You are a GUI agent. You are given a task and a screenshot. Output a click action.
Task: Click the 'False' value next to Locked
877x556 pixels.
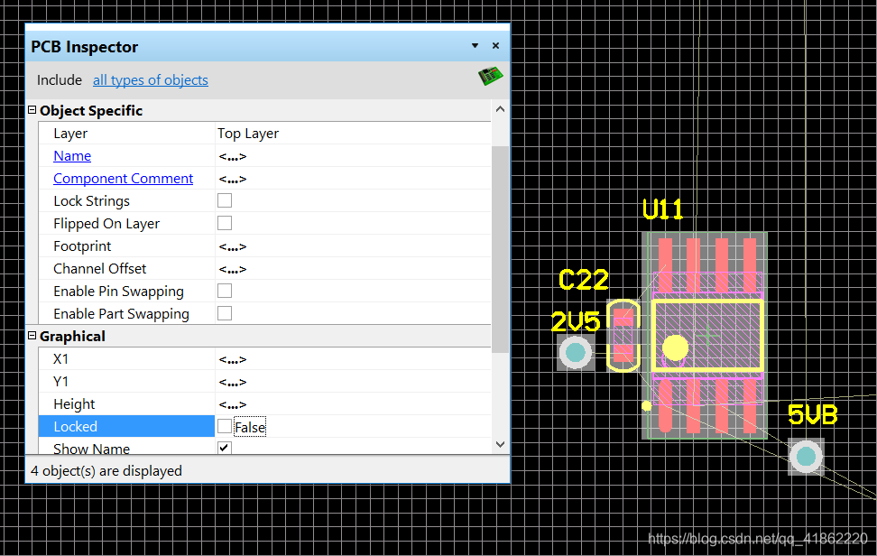(250, 427)
